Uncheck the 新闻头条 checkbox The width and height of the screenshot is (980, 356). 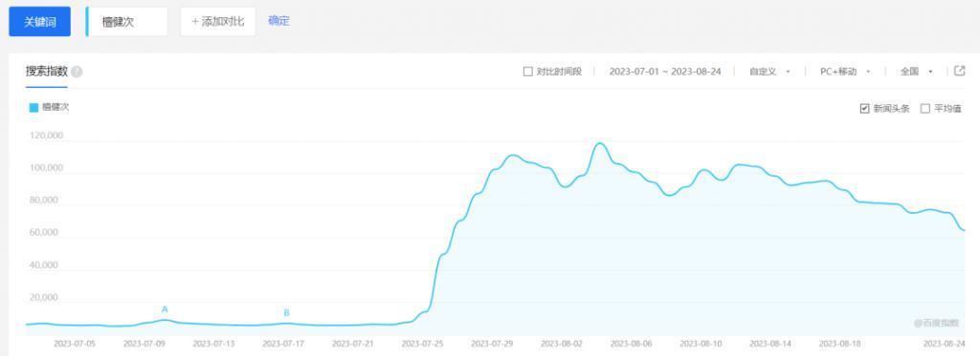click(864, 109)
